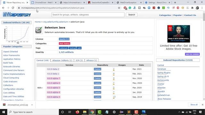Switch to the SessionNotCreatedException tab
205x115 pixels.
coord(101,3)
